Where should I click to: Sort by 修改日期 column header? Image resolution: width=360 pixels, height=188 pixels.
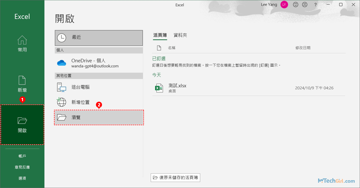coord(303,48)
